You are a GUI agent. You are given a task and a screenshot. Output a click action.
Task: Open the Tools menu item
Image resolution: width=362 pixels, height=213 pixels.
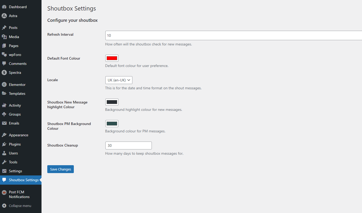(x=21, y=162)
